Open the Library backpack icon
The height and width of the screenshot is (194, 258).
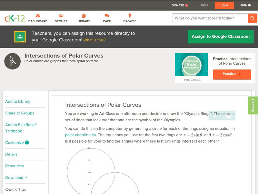click(84, 16)
